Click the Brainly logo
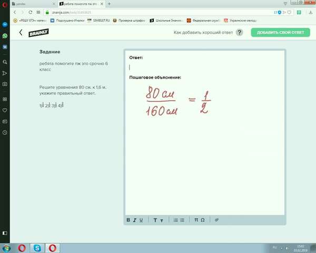Image resolution: width=316 pixels, height=253 pixels. coord(38,33)
